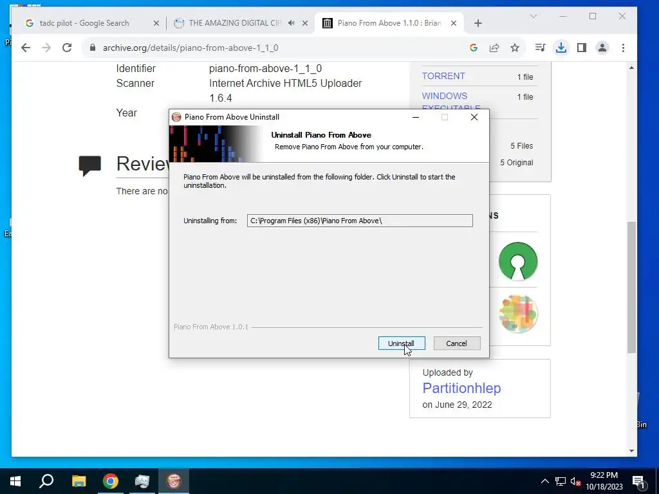
Task: Open the Partitionhlep uploader profile link
Action: click(x=461, y=388)
